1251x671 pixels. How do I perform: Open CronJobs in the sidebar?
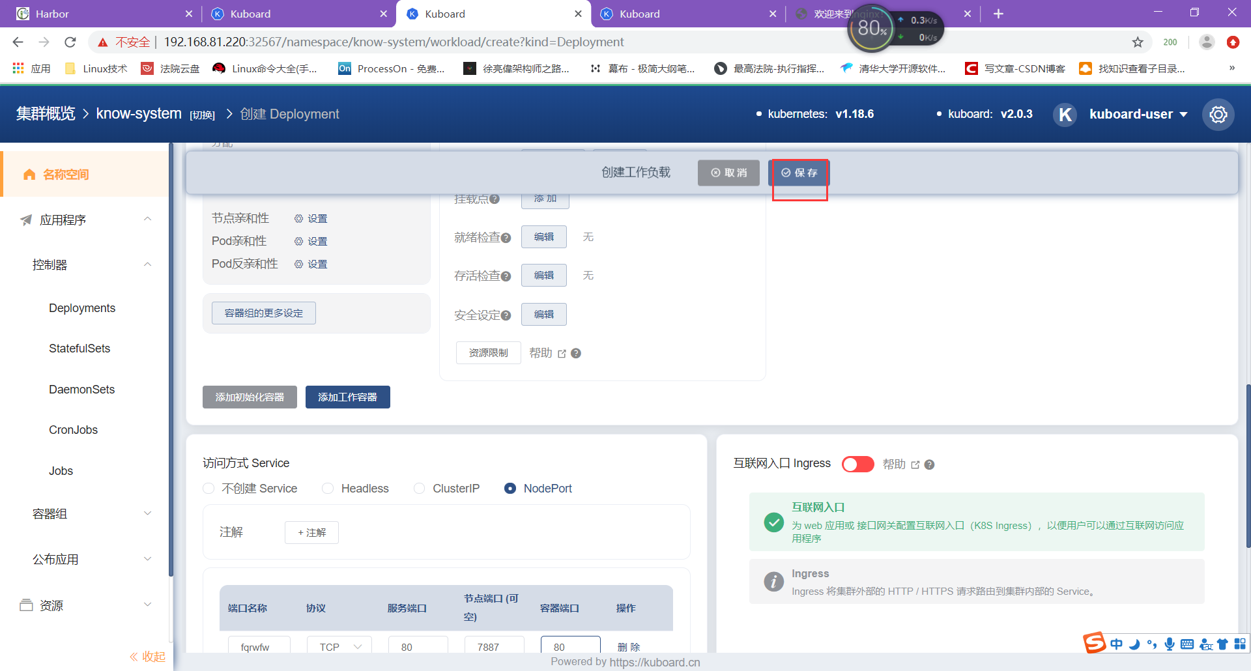73,430
